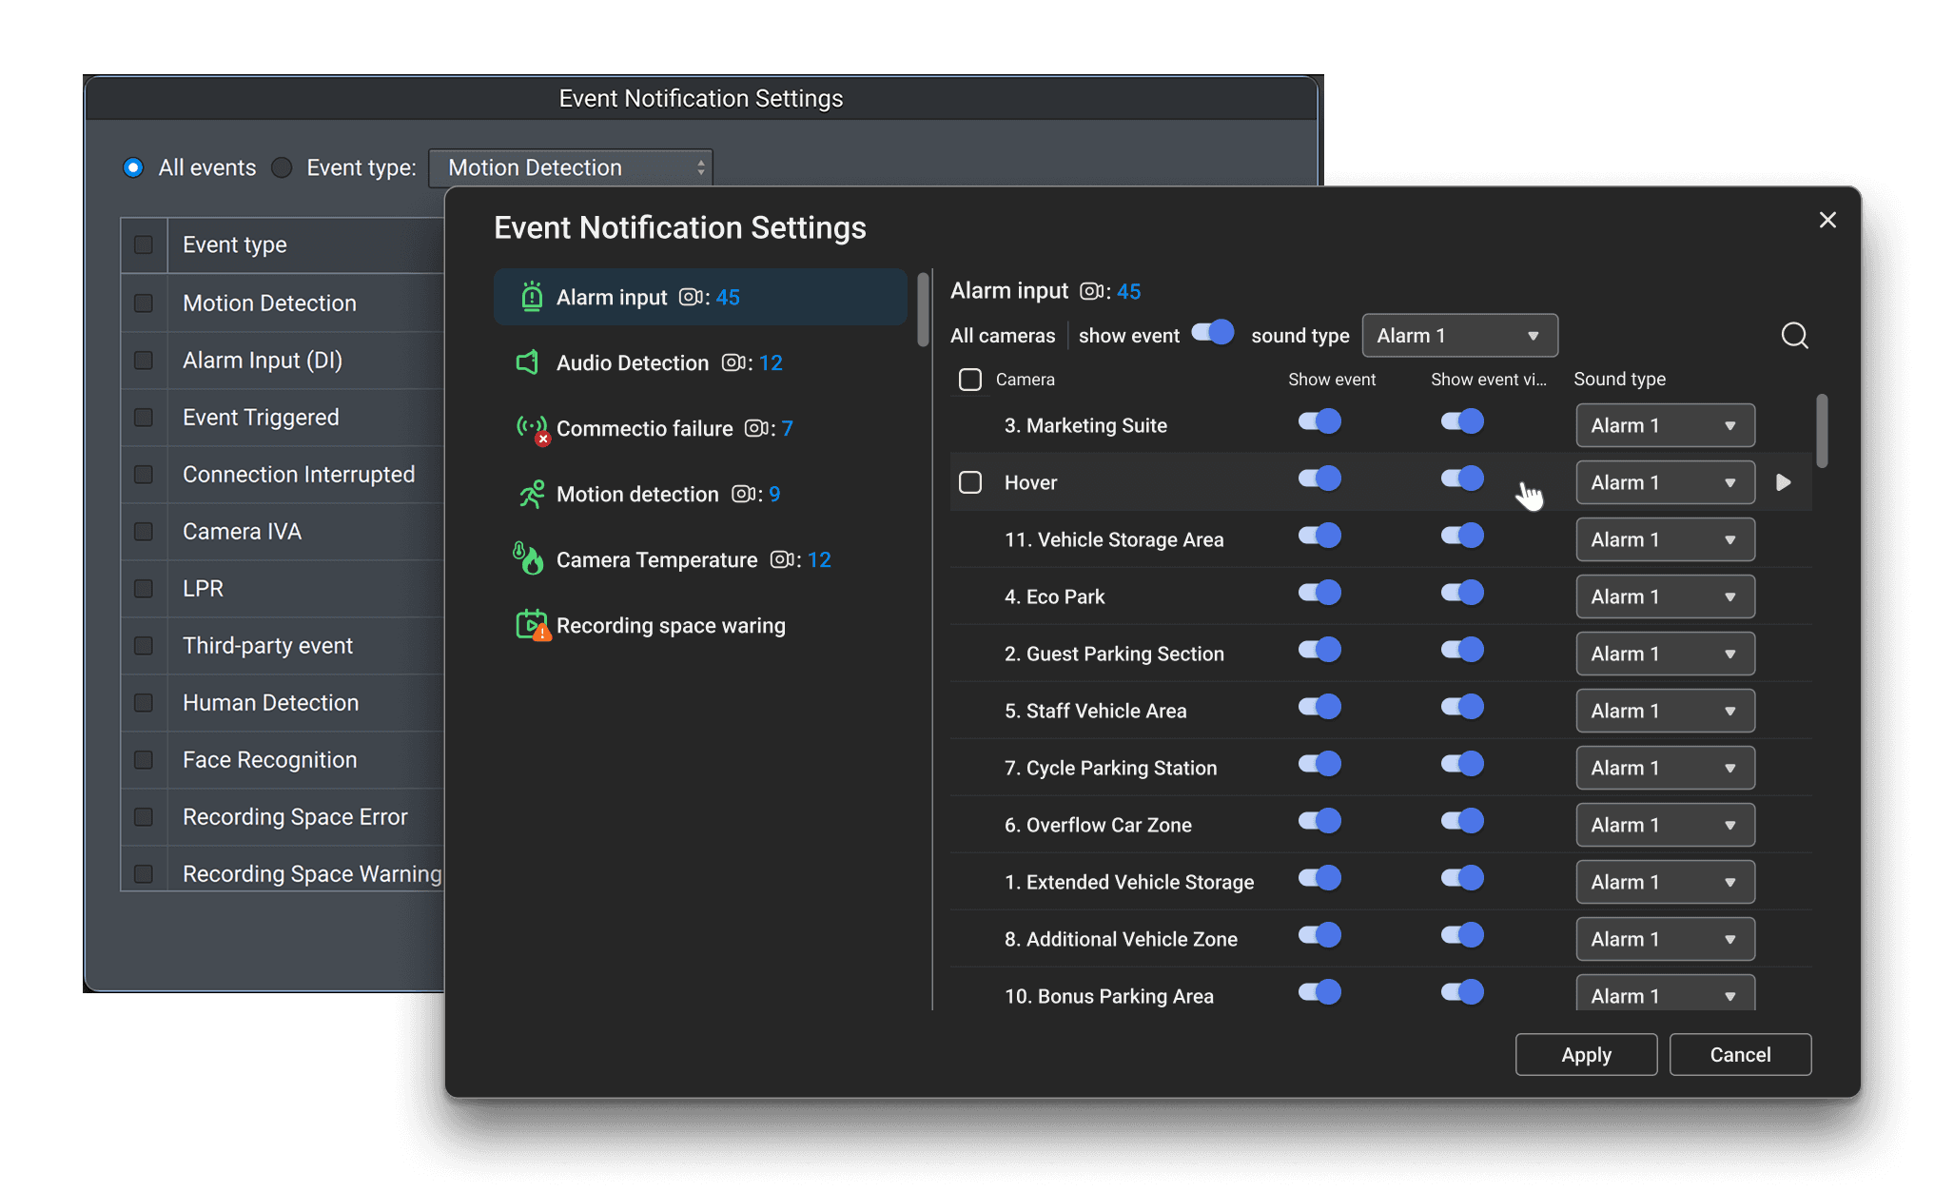Select the Audio Detection category
The width and height of the screenshot is (1954, 1192).
tap(633, 363)
